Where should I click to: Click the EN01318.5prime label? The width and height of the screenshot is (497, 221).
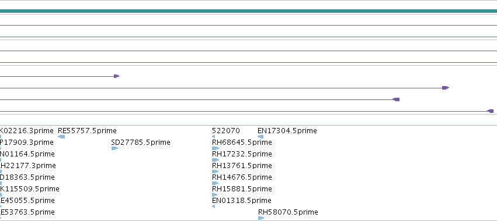tap(242, 201)
